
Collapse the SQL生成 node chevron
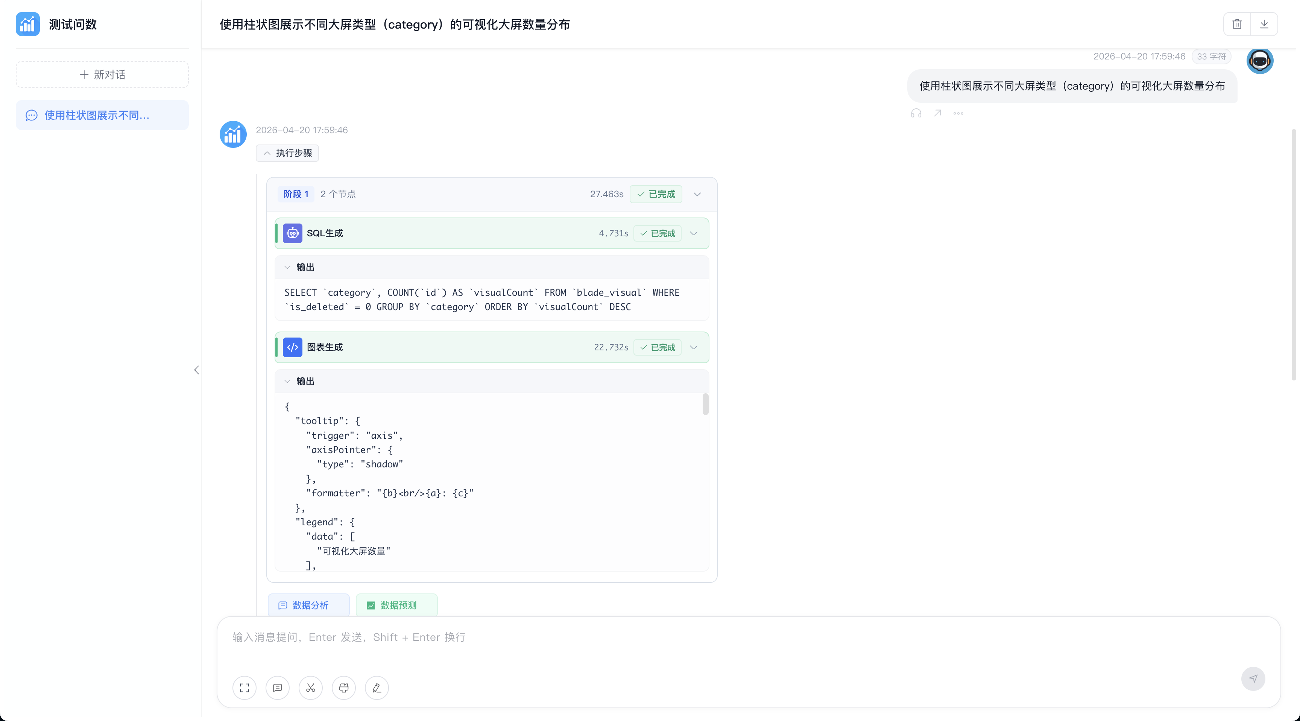694,233
